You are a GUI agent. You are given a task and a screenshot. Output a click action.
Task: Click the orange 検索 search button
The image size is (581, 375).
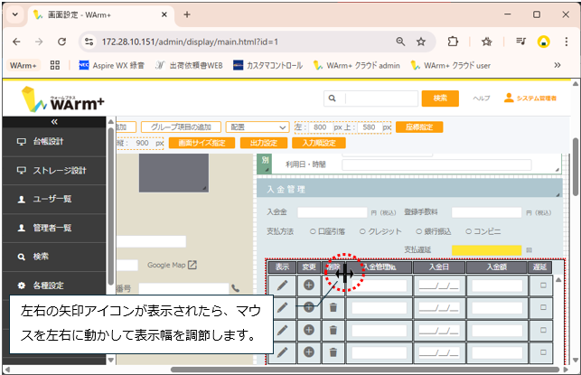tap(440, 98)
